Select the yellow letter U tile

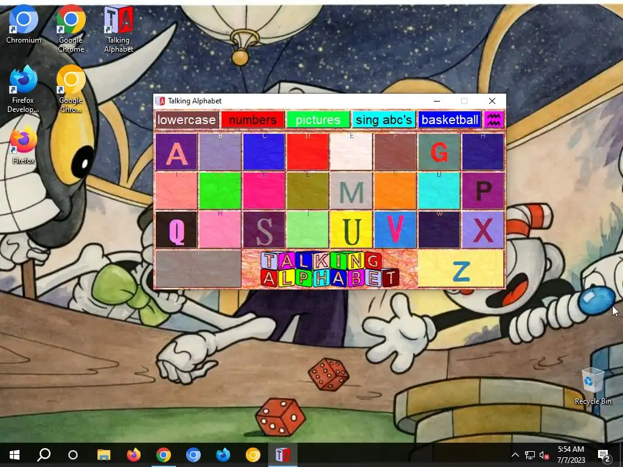pos(351,229)
